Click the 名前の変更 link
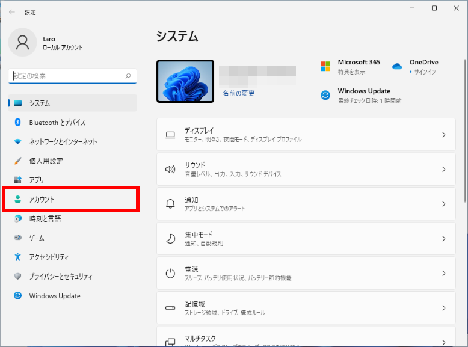468x347 pixels. pos(239,93)
